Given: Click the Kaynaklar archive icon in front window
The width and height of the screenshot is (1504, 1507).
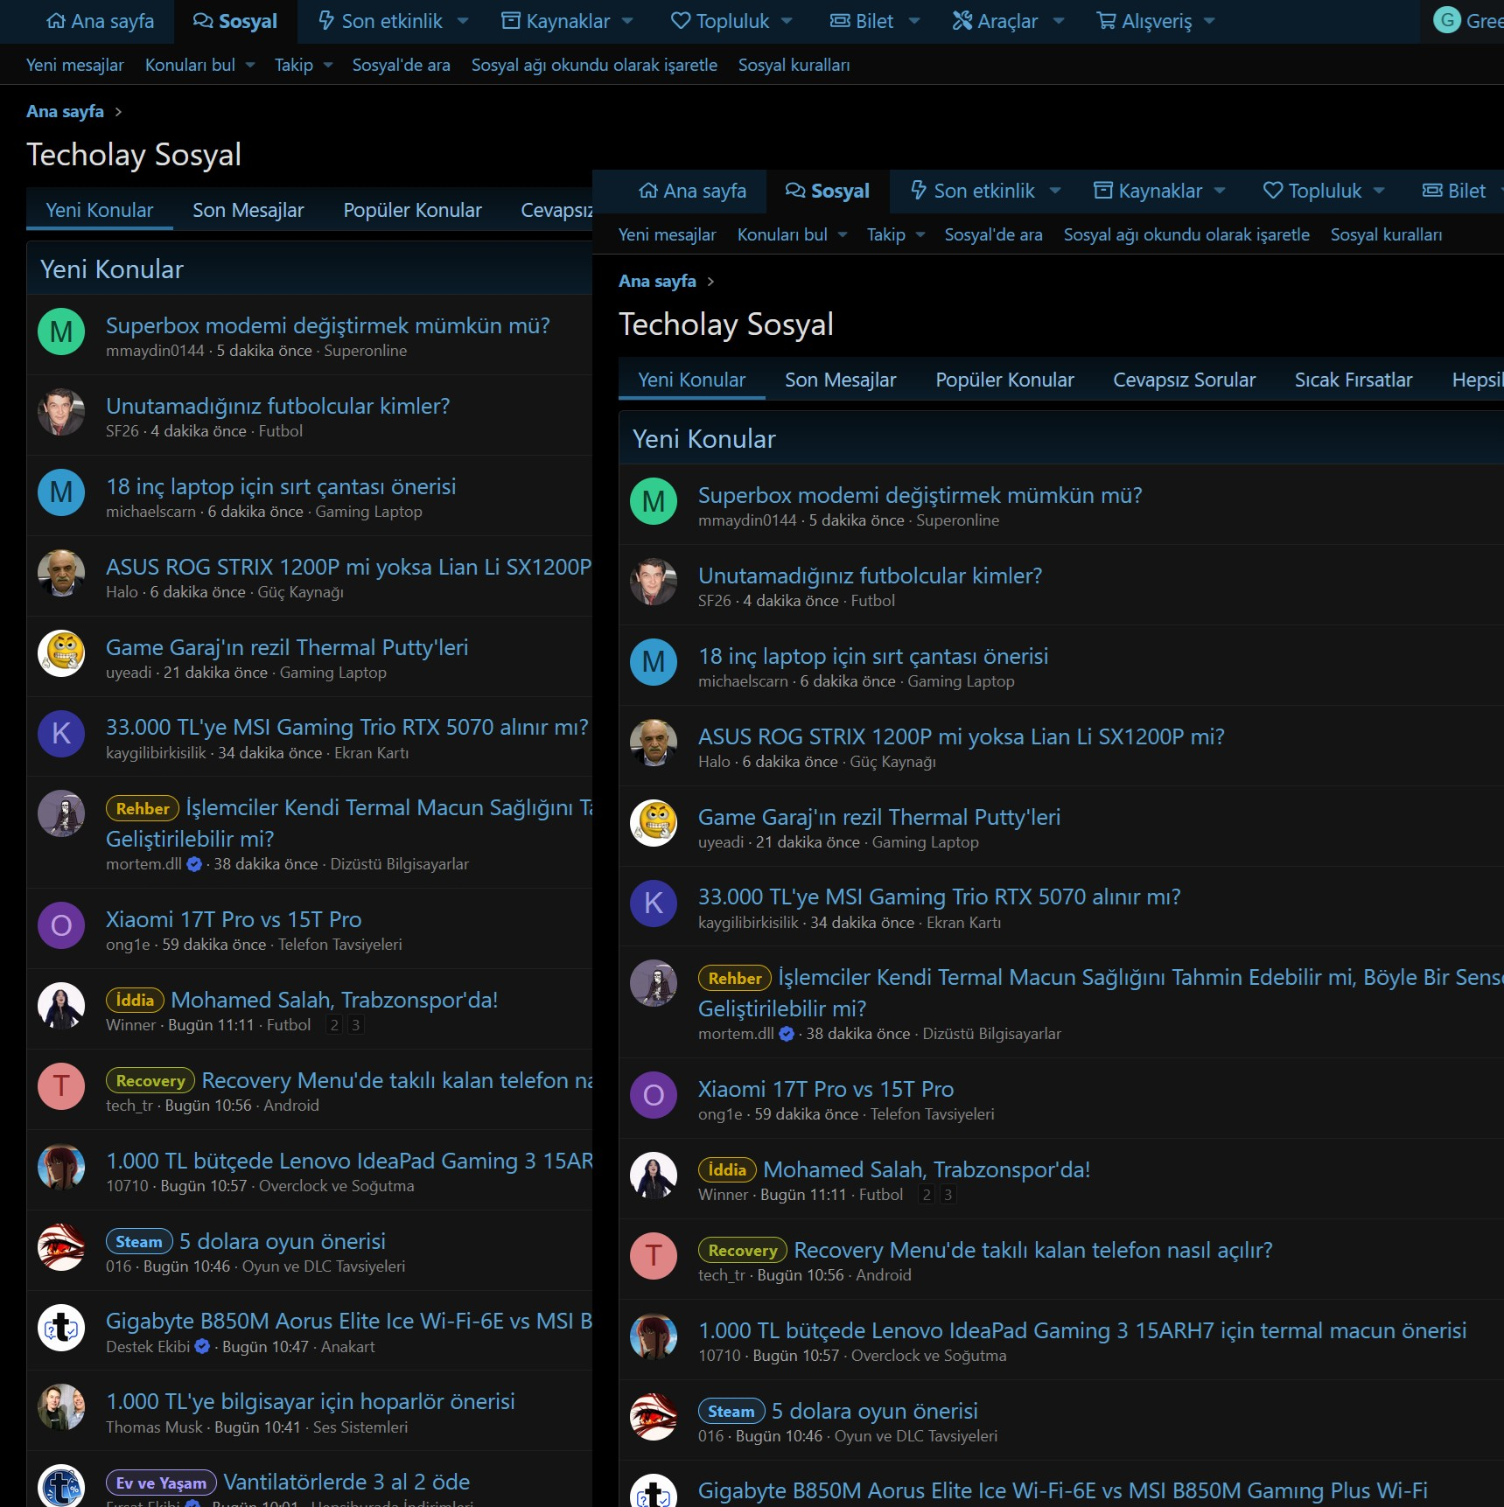Looking at the screenshot, I should click(1102, 191).
